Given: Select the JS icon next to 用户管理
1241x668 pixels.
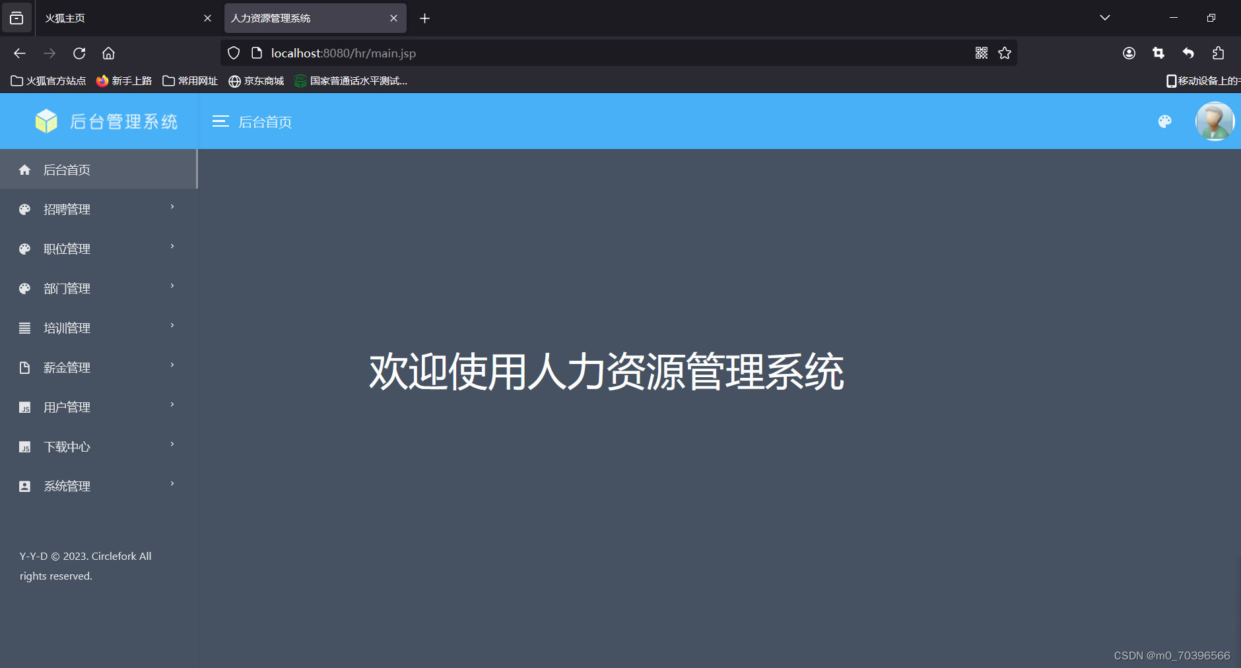Looking at the screenshot, I should (x=24, y=407).
